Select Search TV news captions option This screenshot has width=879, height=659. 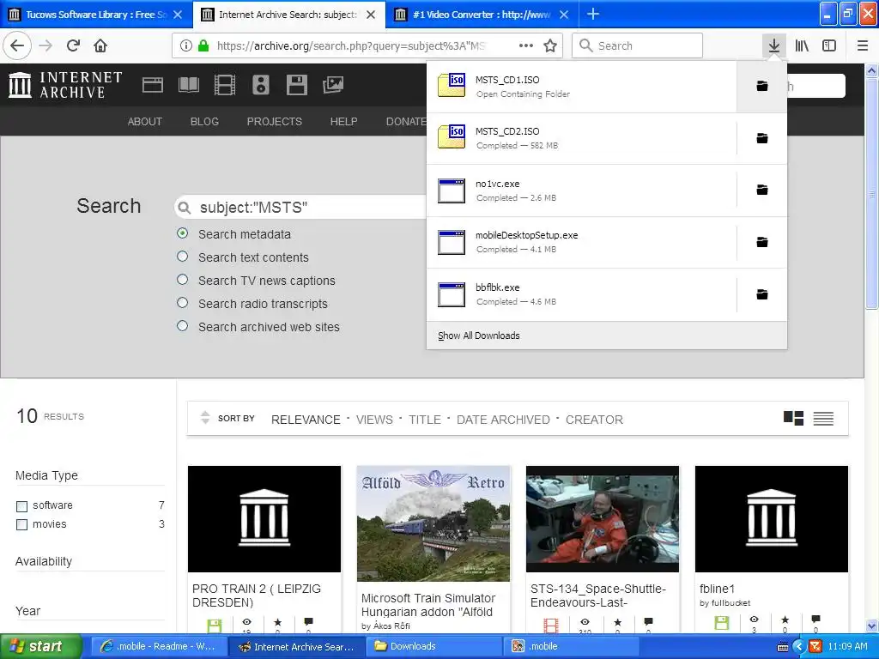pyautogui.click(x=183, y=279)
